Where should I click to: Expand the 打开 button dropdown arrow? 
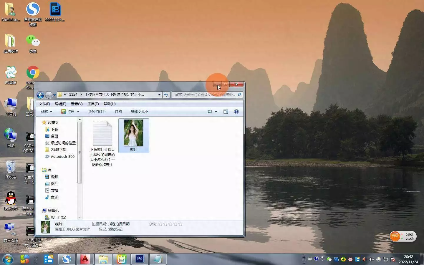78,112
